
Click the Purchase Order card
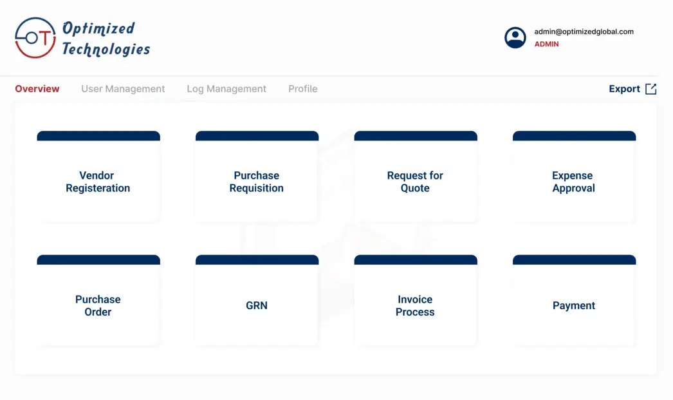point(98,305)
